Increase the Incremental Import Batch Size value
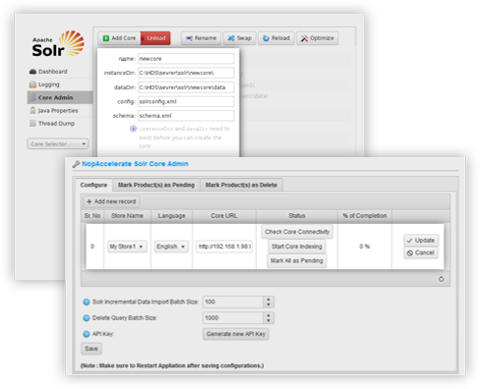480x389 pixels. [269, 300]
